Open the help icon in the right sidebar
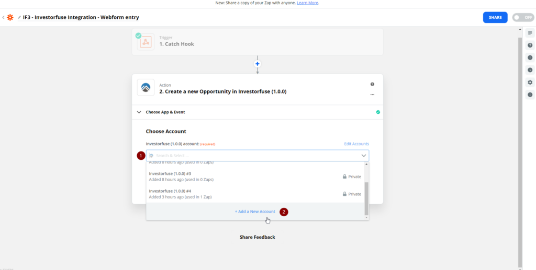Screen dimensions: 536x270 point(530,45)
